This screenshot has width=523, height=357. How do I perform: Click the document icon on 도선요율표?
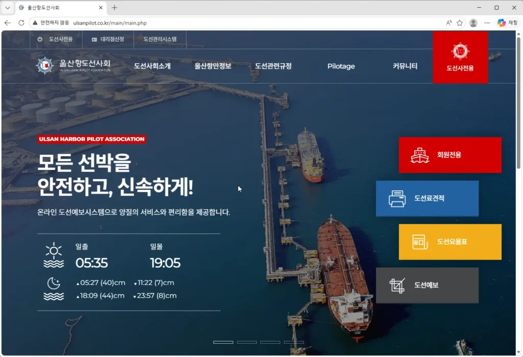tap(420, 242)
